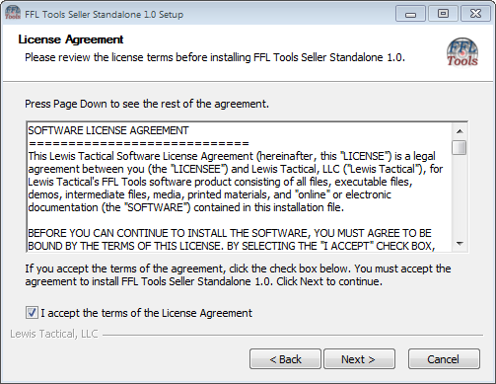Maximize the setup window
Image resolution: width=496 pixels, height=384 pixels.
(443, 14)
